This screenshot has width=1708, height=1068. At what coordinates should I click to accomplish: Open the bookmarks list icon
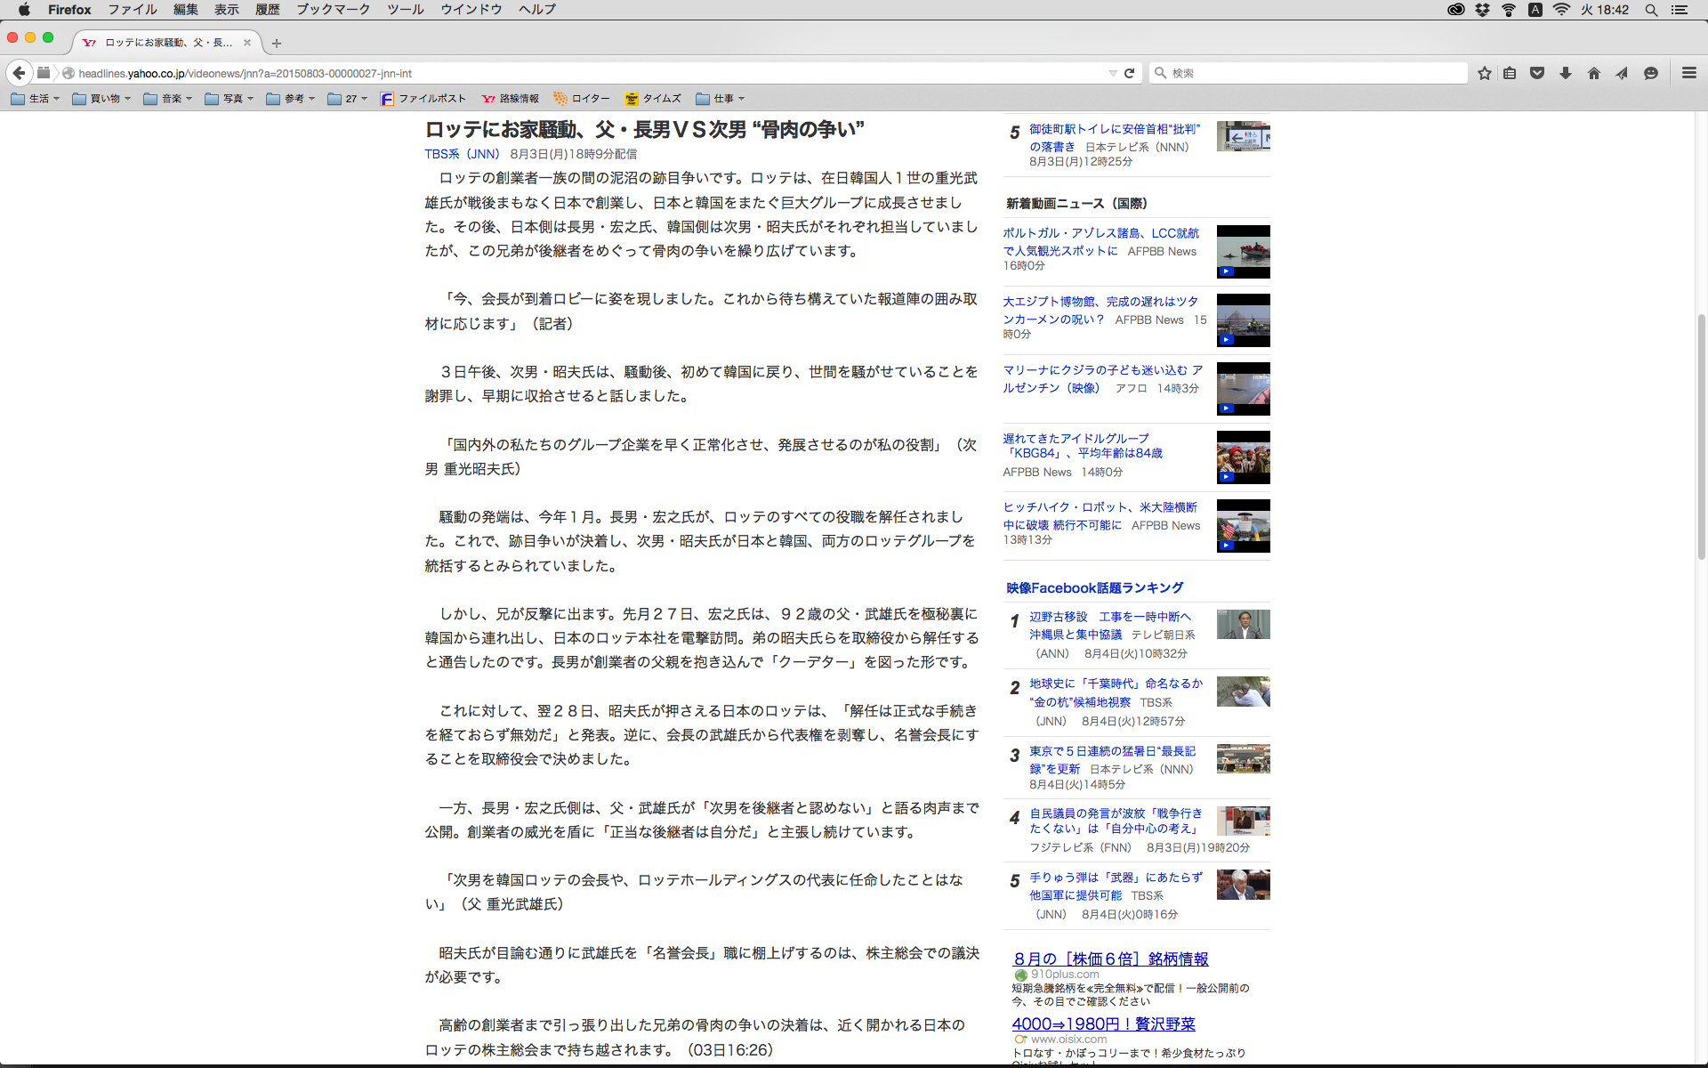click(1510, 73)
